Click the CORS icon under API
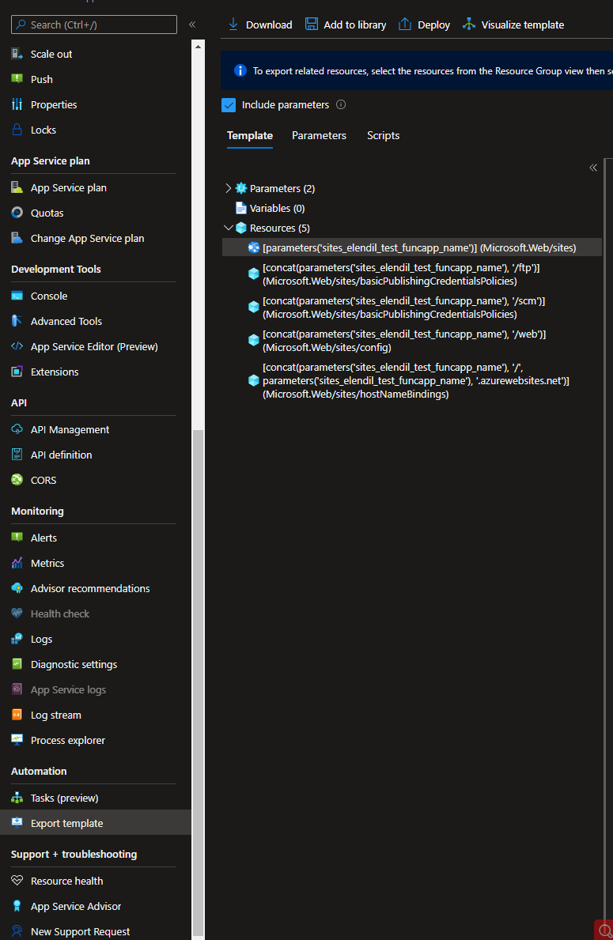This screenshot has width=613, height=940. (17, 480)
